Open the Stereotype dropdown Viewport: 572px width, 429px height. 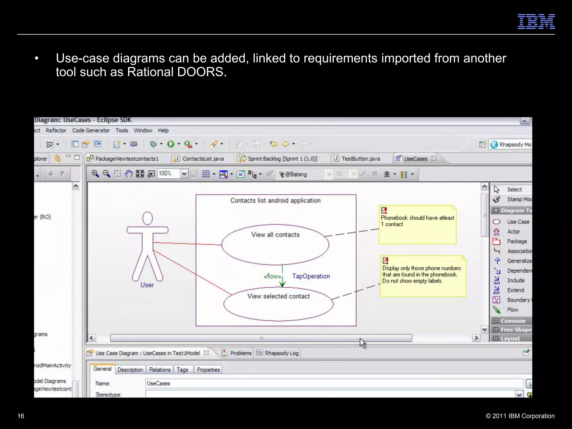pos(519,395)
